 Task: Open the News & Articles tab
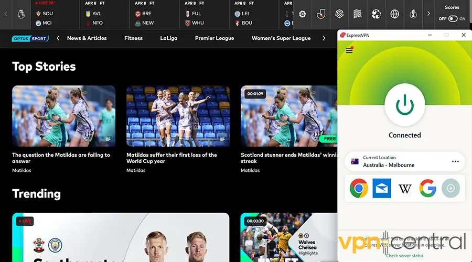click(x=87, y=38)
